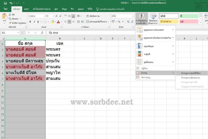The height and width of the screenshot is (139, 208).
Task: Toggle Italic formatting button
Action: pos(34,22)
